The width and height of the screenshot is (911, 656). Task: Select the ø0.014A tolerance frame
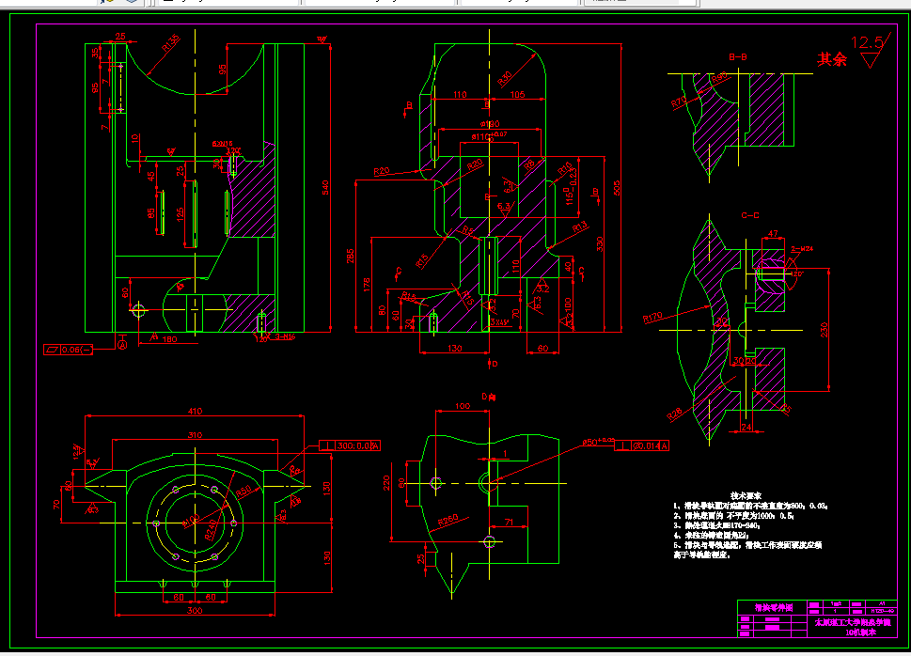(x=642, y=445)
